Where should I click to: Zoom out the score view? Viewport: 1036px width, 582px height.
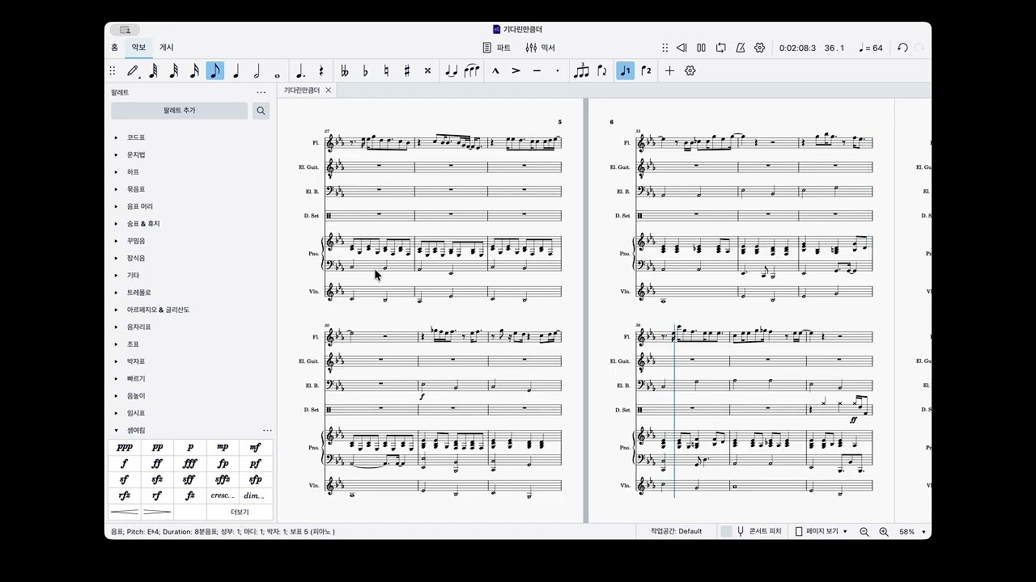click(x=864, y=532)
